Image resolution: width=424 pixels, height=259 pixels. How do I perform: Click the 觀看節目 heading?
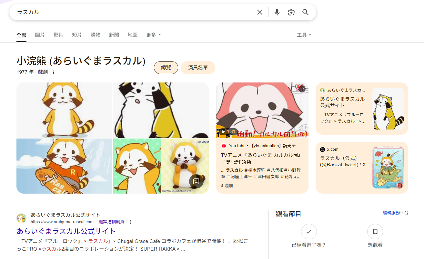(288, 214)
